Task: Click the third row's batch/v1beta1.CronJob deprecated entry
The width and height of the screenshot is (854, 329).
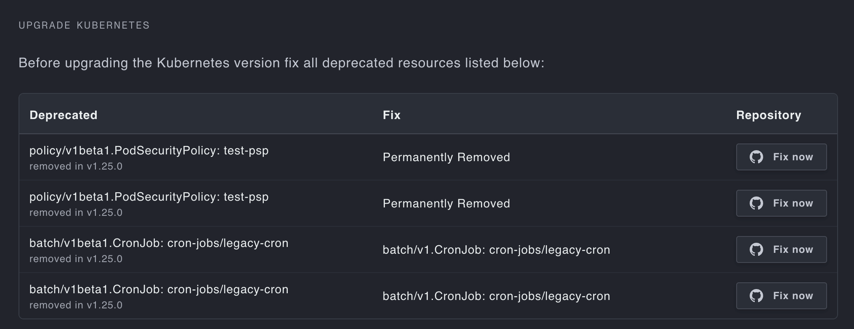Action: tap(159, 243)
